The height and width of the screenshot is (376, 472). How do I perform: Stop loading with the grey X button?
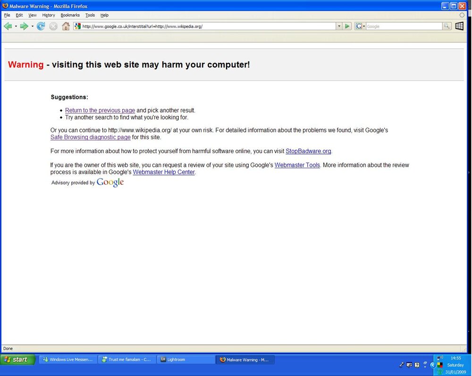pos(53,26)
